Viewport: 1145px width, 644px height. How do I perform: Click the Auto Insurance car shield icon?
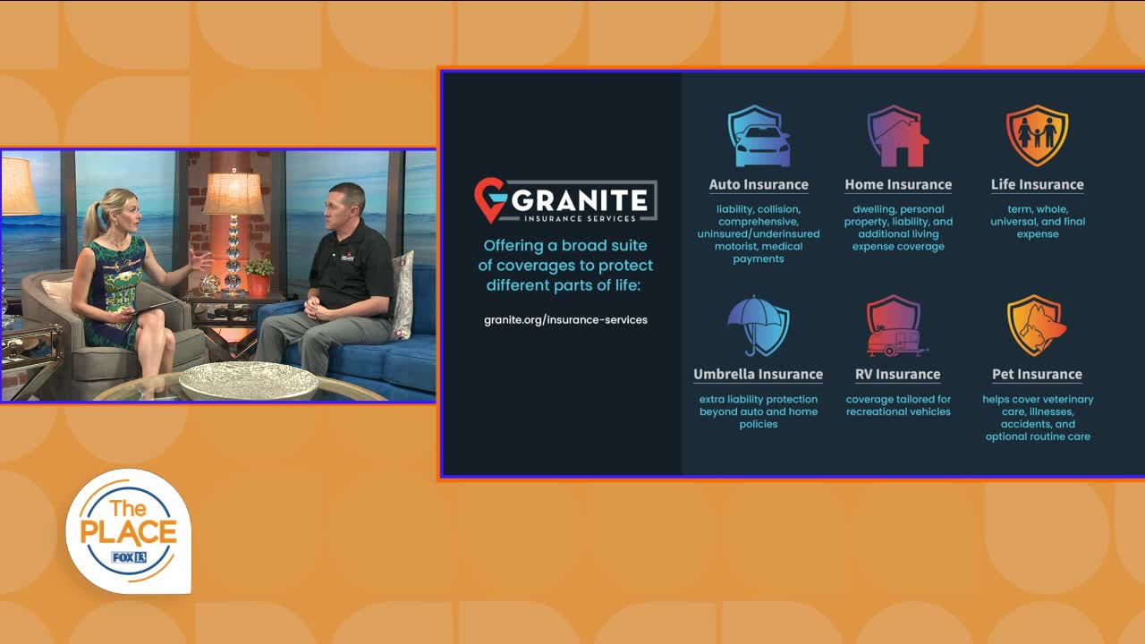point(759,137)
